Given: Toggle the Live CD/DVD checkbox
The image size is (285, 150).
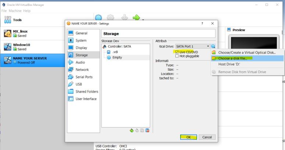Looking at the screenshot, I should click(178, 52).
